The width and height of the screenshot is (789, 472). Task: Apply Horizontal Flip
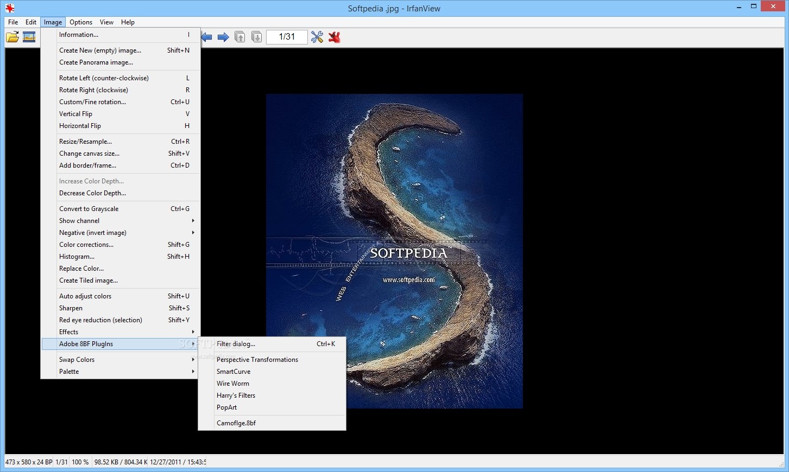point(121,126)
